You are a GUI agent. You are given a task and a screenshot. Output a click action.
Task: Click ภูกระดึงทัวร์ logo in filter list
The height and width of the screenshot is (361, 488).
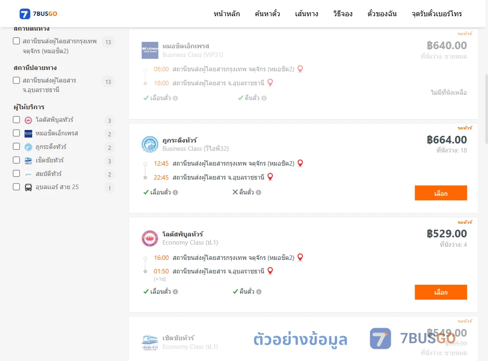(28, 147)
